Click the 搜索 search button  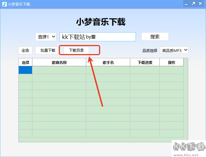pyautogui.click(x=155, y=36)
